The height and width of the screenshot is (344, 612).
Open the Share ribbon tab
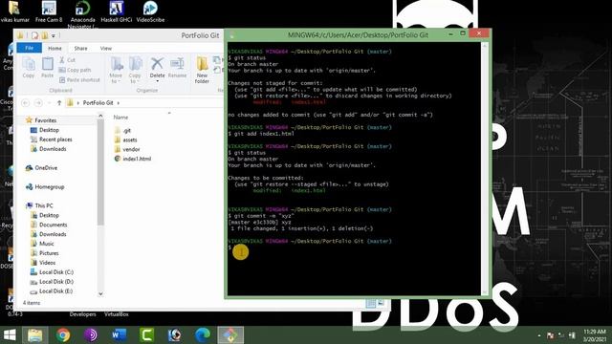pos(80,49)
